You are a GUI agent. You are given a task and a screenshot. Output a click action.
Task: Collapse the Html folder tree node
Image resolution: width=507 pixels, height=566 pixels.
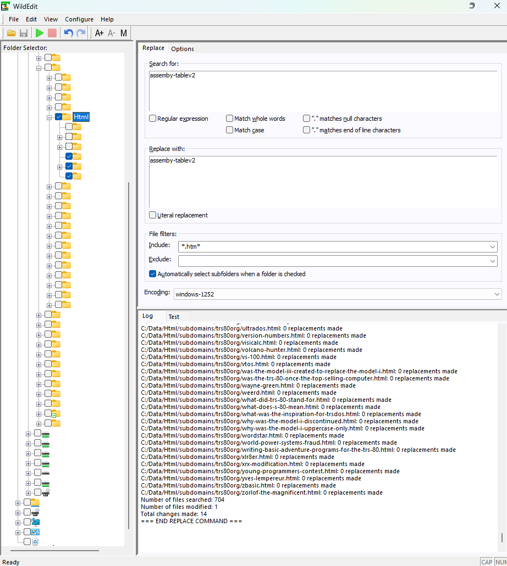(x=49, y=117)
